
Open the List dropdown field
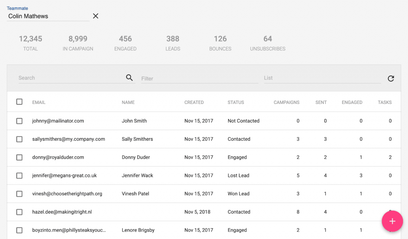click(322, 78)
